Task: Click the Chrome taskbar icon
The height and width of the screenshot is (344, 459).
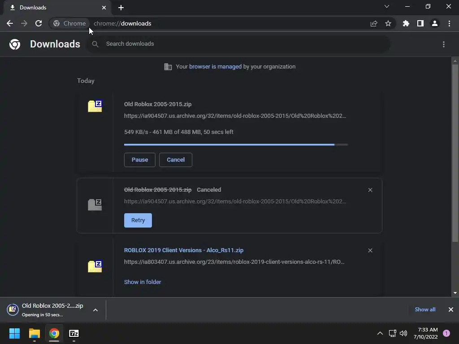Action: click(54, 333)
